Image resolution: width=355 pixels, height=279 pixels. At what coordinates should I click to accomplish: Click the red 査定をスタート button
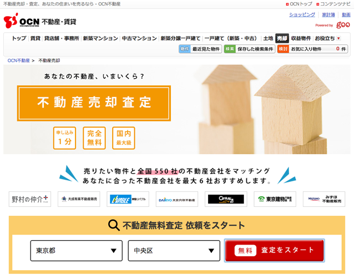click(275, 251)
